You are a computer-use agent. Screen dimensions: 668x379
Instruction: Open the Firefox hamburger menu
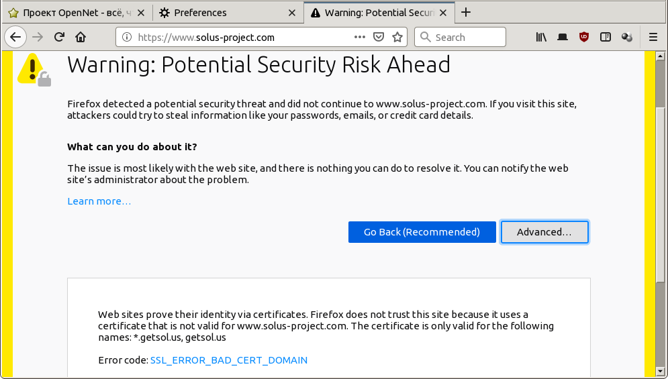(x=653, y=38)
